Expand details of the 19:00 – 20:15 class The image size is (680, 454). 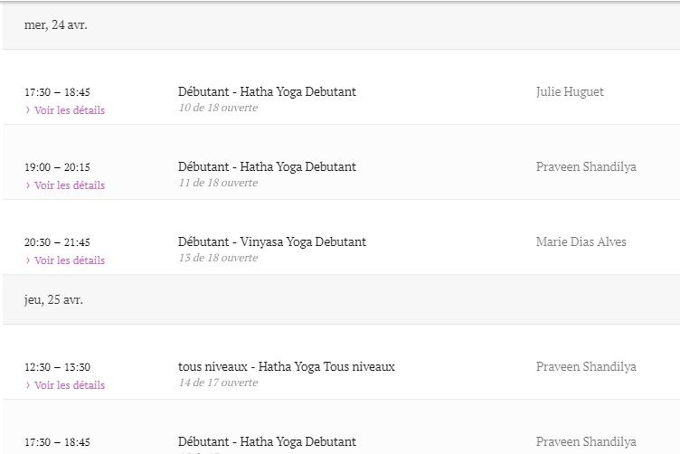(x=70, y=185)
